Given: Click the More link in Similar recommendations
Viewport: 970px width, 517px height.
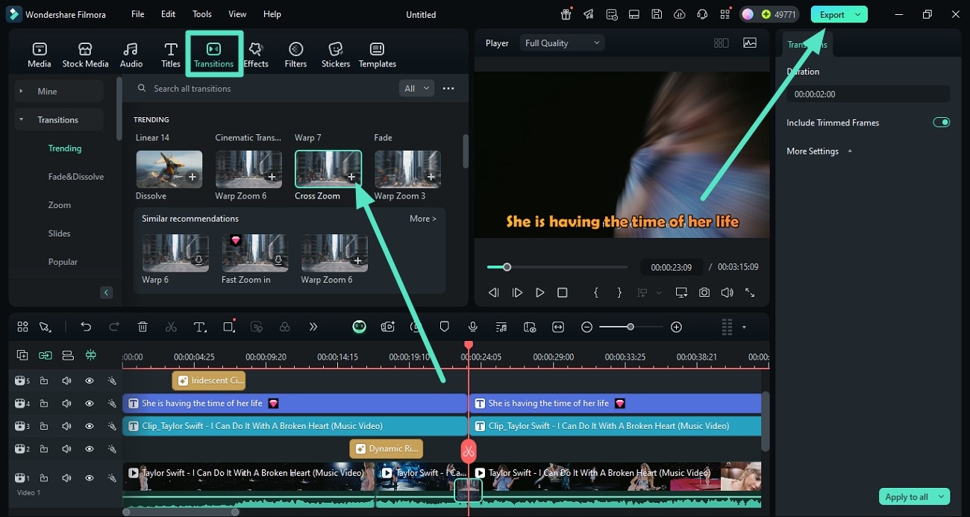Looking at the screenshot, I should pos(422,219).
